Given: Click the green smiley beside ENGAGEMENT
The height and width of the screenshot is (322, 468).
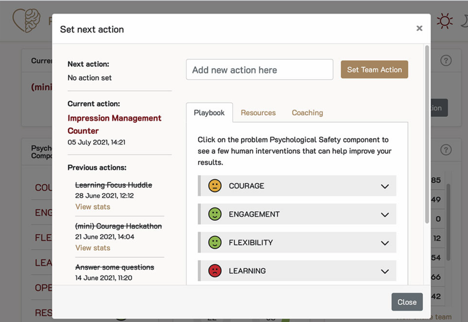Looking at the screenshot, I should click(x=215, y=214).
